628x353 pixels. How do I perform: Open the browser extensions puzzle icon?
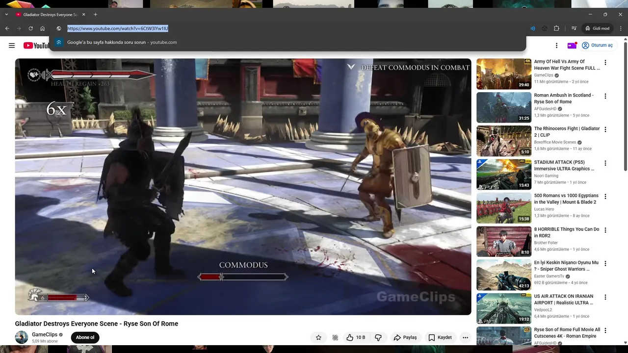pyautogui.click(x=556, y=28)
